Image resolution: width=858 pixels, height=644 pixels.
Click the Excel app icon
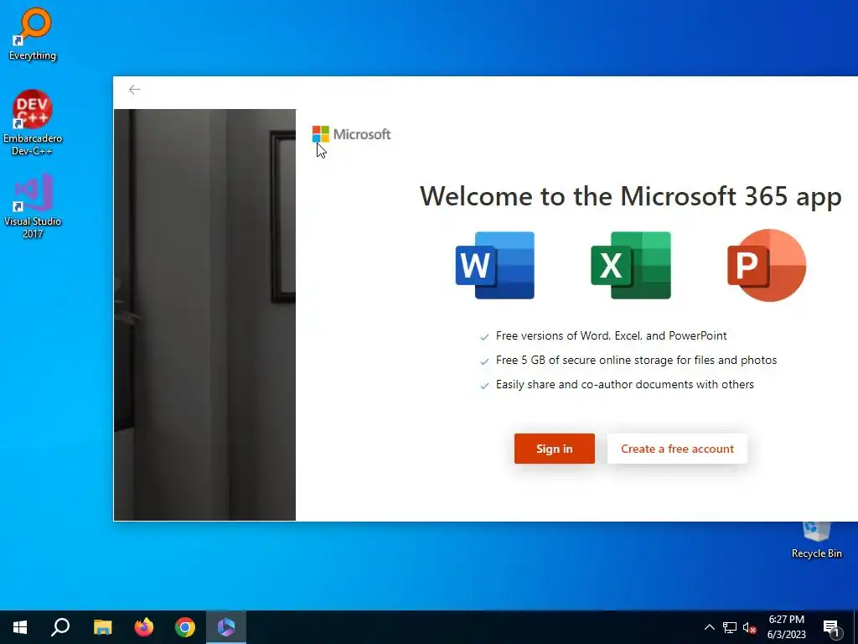631,265
